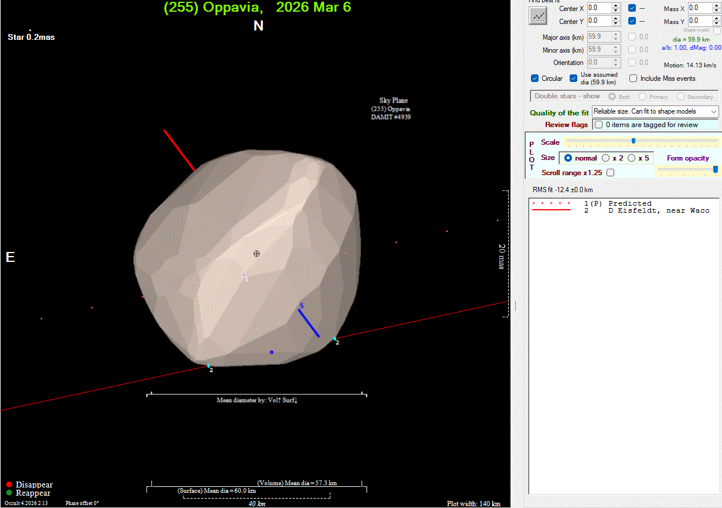Click the asteroid center crosshair marker
Screen dimensions: 722x508
(256, 254)
